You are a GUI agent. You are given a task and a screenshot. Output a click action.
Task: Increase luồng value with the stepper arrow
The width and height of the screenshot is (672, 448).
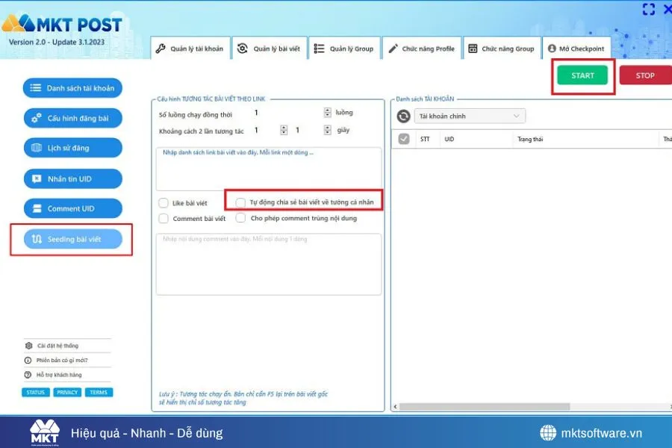tap(327, 109)
